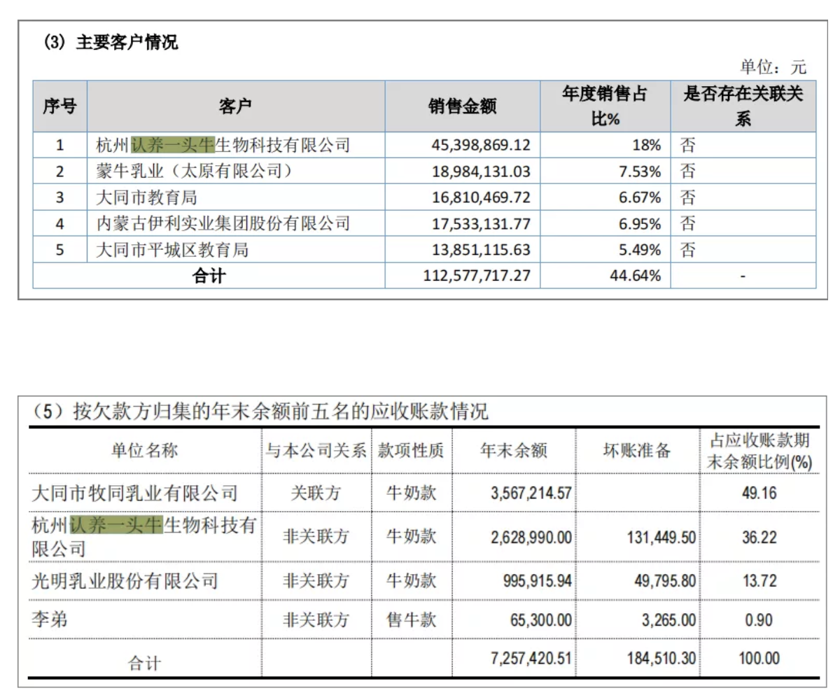This screenshot has width=840, height=700.
Task: Click the '售牛款' nature cell
Action: tap(411, 619)
